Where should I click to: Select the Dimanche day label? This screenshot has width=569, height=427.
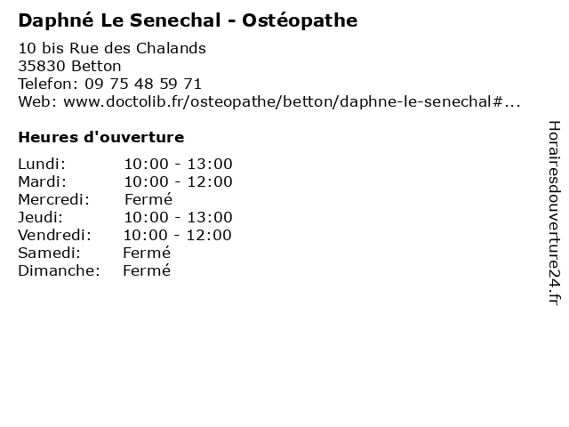click(60, 270)
